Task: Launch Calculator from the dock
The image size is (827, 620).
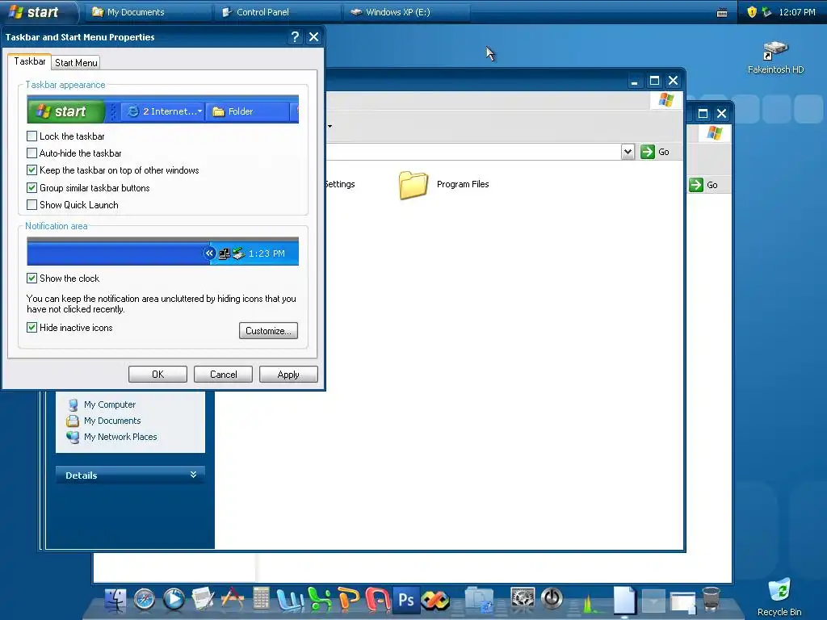Action: click(261, 599)
